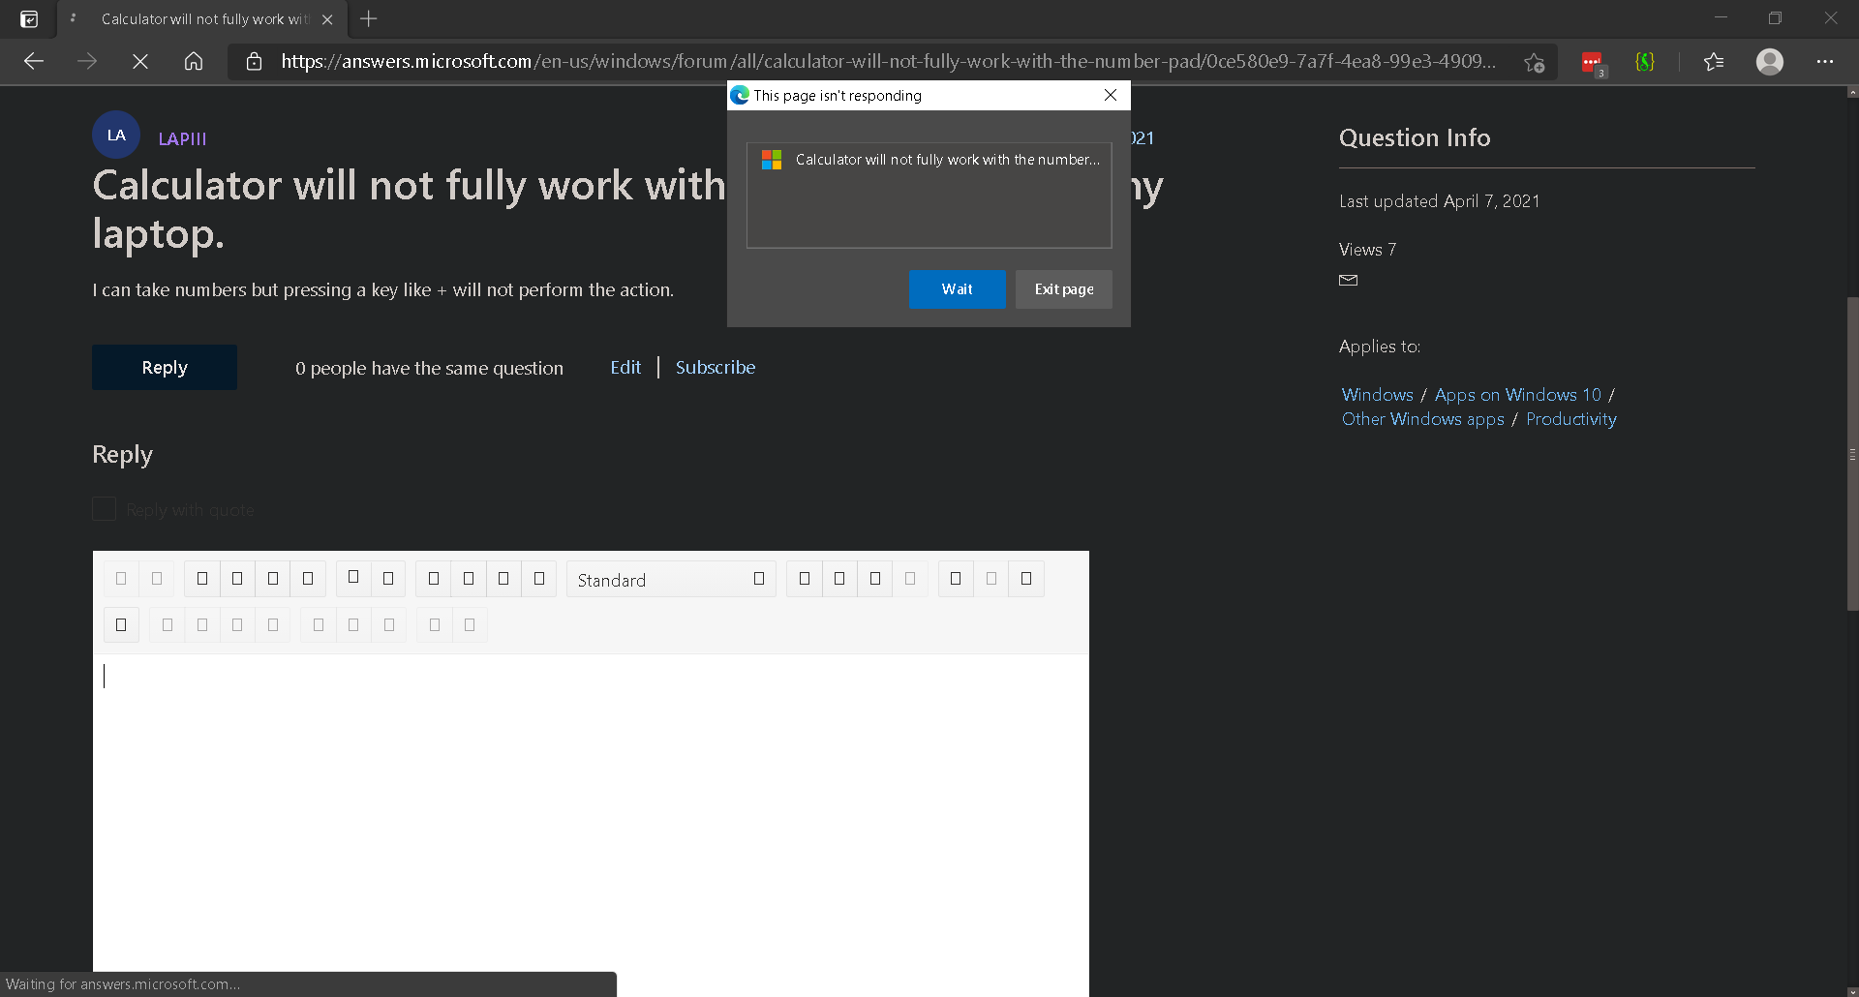Click Last updated April 7, 2021 text
This screenshot has height=997, width=1859.
click(x=1439, y=201)
